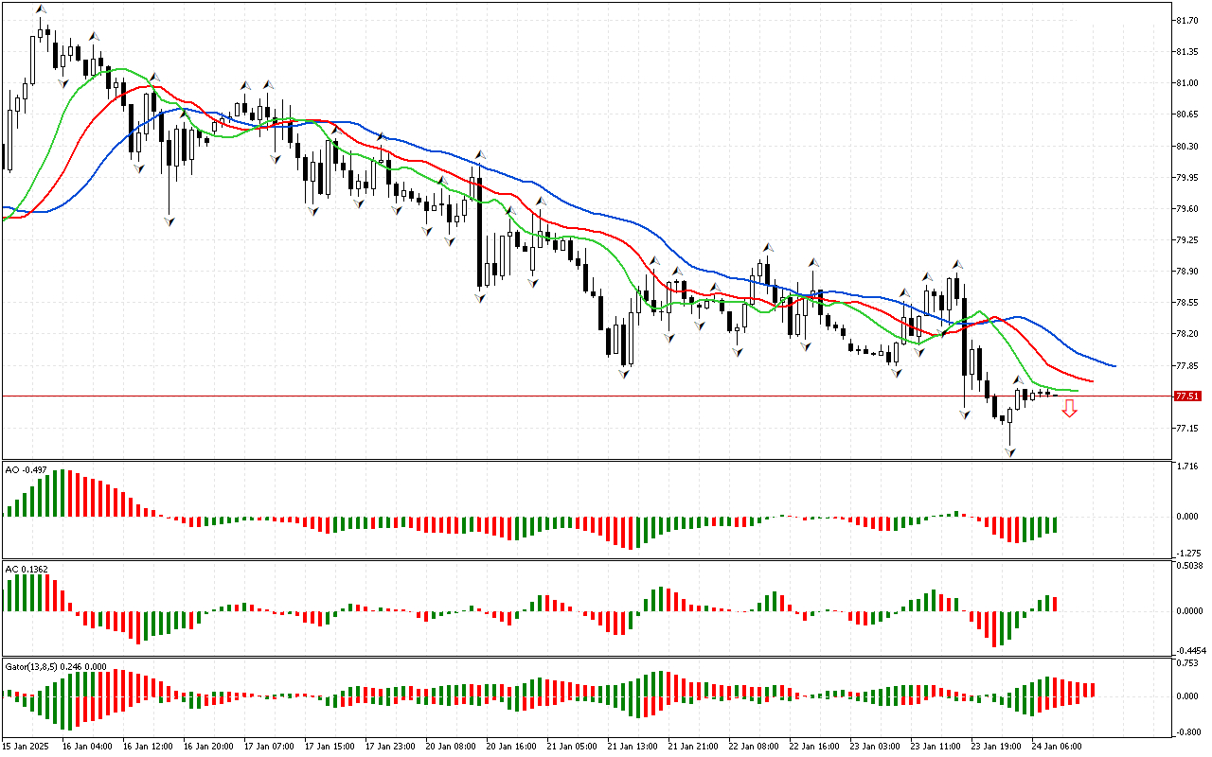Viewport: 1212px width, 757px height.
Task: Select the 21 Jan 05:00 time label
Action: [x=572, y=746]
